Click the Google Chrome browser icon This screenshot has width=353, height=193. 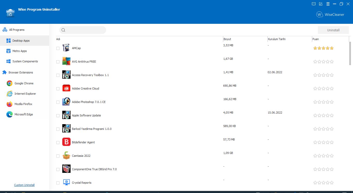point(10,83)
